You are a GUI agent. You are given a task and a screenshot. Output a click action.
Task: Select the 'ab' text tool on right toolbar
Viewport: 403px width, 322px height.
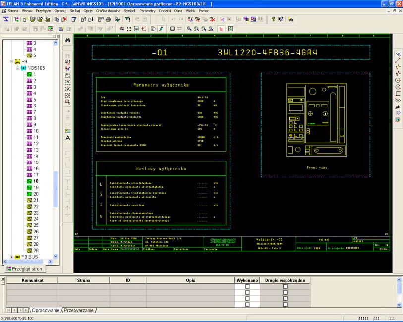coord(398,107)
